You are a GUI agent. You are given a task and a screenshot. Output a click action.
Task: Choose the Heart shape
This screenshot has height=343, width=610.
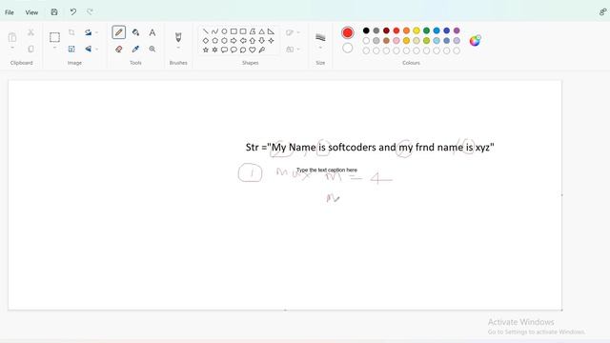point(252,50)
